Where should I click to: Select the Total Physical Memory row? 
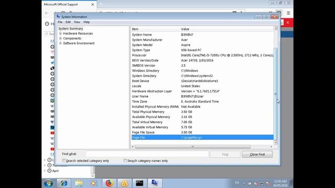203,112
